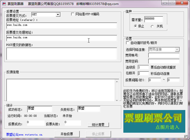This screenshot has height=140, width=190.
Task: Expand the 选择网络连接 dropdown
Action: tap(177, 49)
